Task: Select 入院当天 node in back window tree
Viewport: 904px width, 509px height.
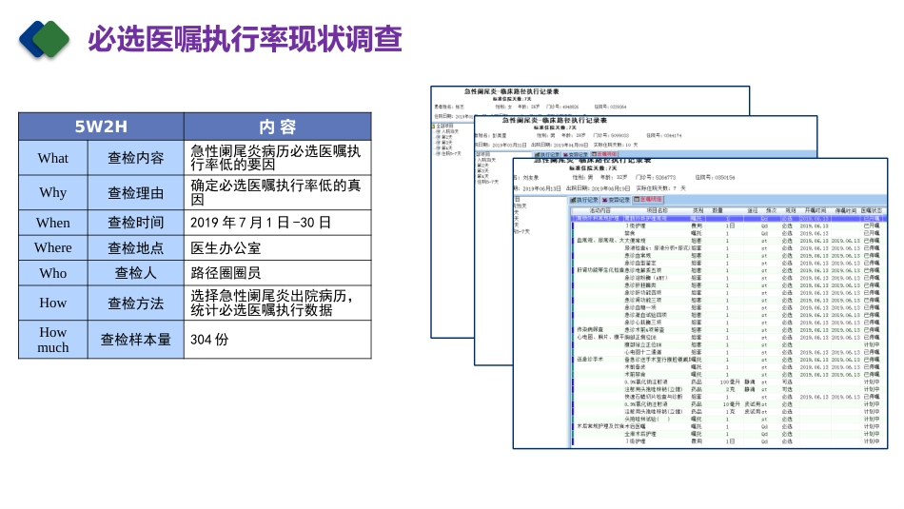Action: pos(448,131)
